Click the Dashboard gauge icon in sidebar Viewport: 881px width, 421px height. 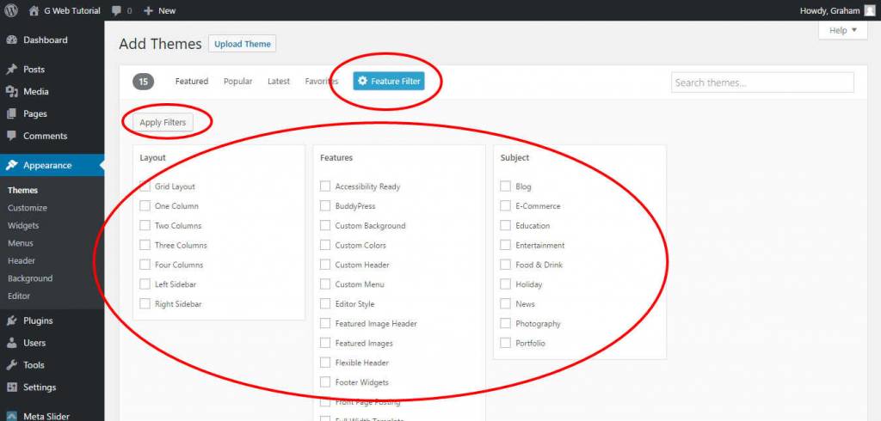pyautogui.click(x=11, y=40)
